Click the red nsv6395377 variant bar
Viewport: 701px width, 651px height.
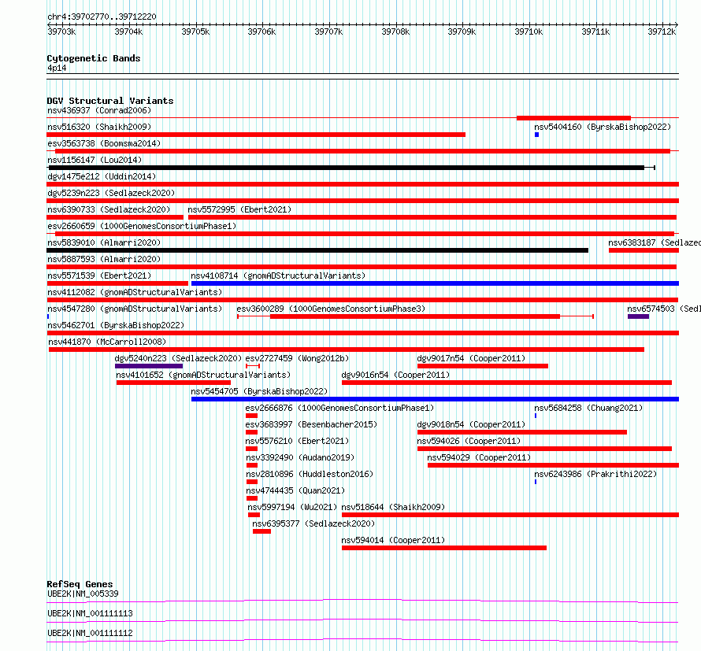[261, 531]
